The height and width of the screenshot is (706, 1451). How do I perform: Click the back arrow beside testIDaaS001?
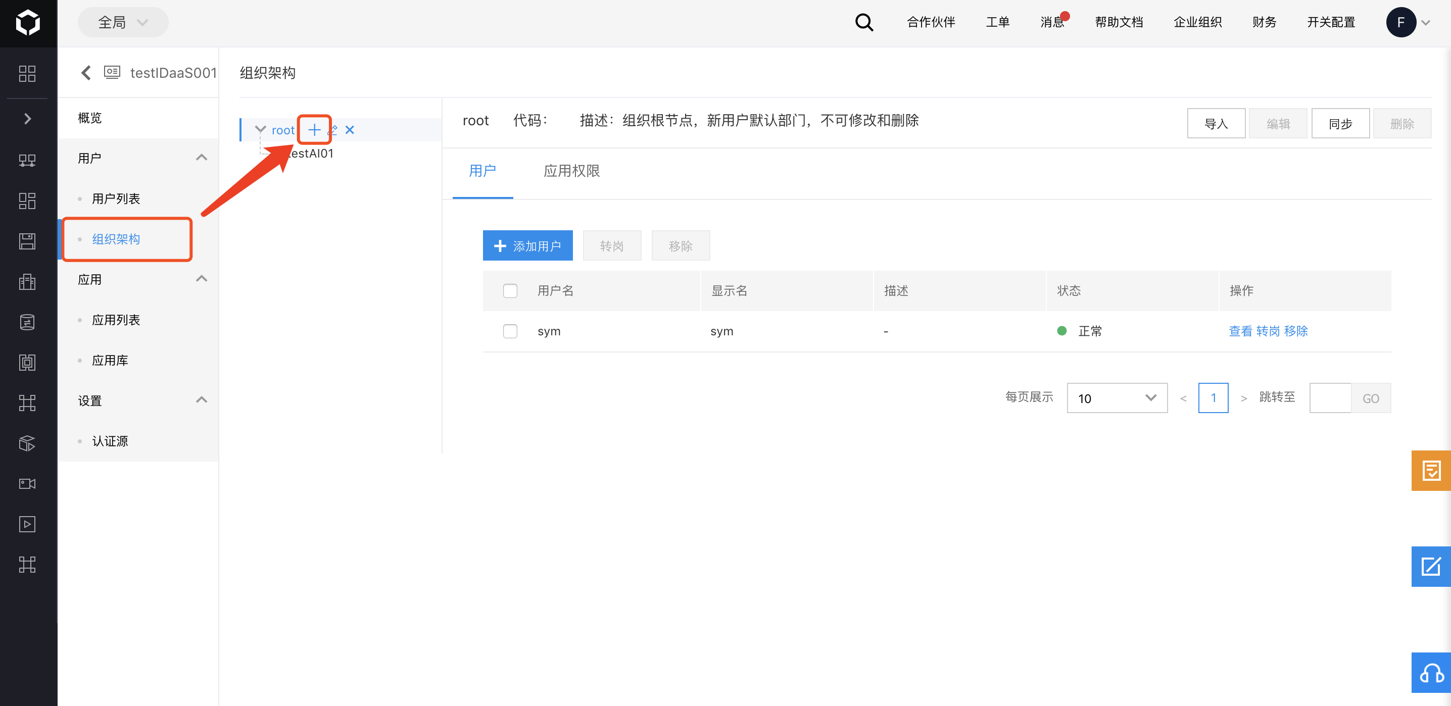[x=86, y=73]
